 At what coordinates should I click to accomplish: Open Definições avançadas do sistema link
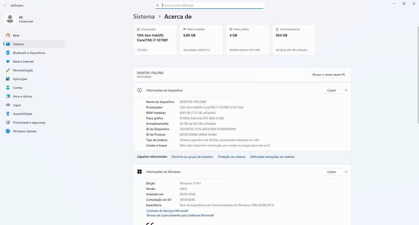click(272, 157)
